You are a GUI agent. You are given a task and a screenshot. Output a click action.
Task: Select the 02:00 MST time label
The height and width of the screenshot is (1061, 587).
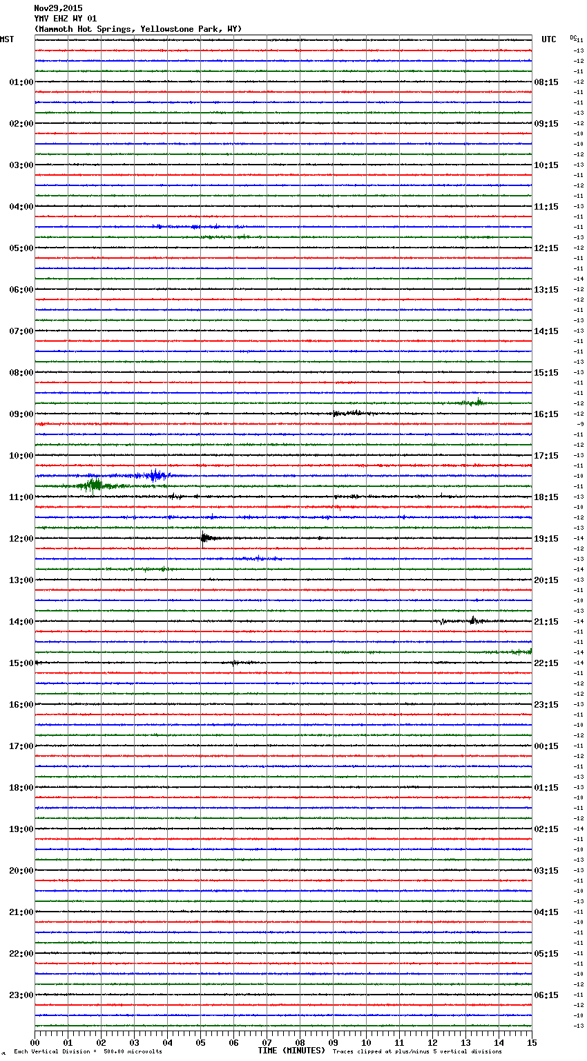point(21,124)
